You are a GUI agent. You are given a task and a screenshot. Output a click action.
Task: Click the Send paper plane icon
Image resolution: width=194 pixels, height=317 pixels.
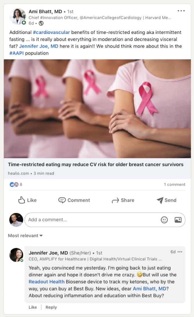point(160,200)
